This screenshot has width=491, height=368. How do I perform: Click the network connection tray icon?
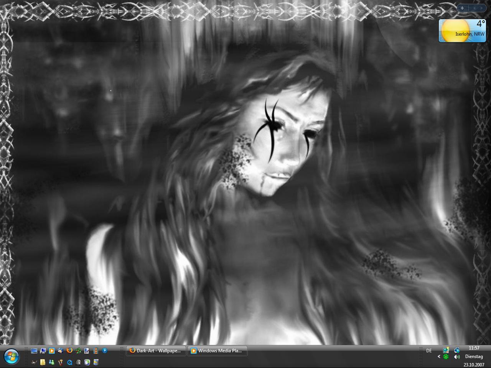[x=456, y=350]
